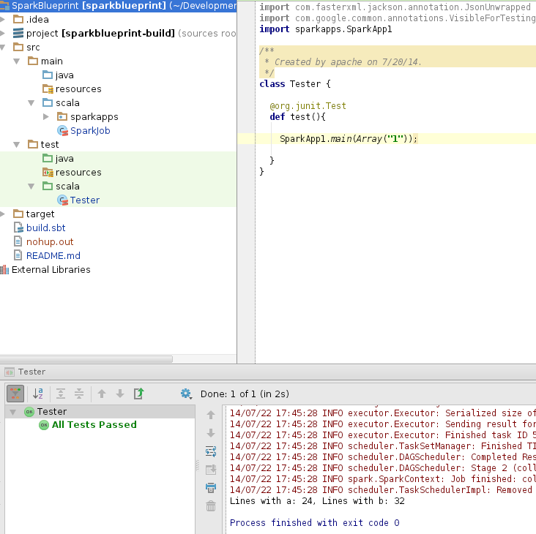Click the resources folder icon under main
The image size is (536, 534).
pyautogui.click(x=48, y=89)
